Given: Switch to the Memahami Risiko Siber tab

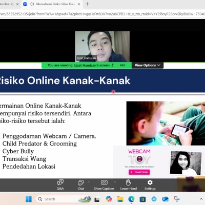Looking at the screenshot, I should (52, 4).
